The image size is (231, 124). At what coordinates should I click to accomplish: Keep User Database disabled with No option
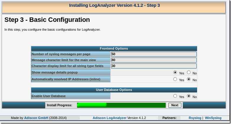click(x=189, y=96)
